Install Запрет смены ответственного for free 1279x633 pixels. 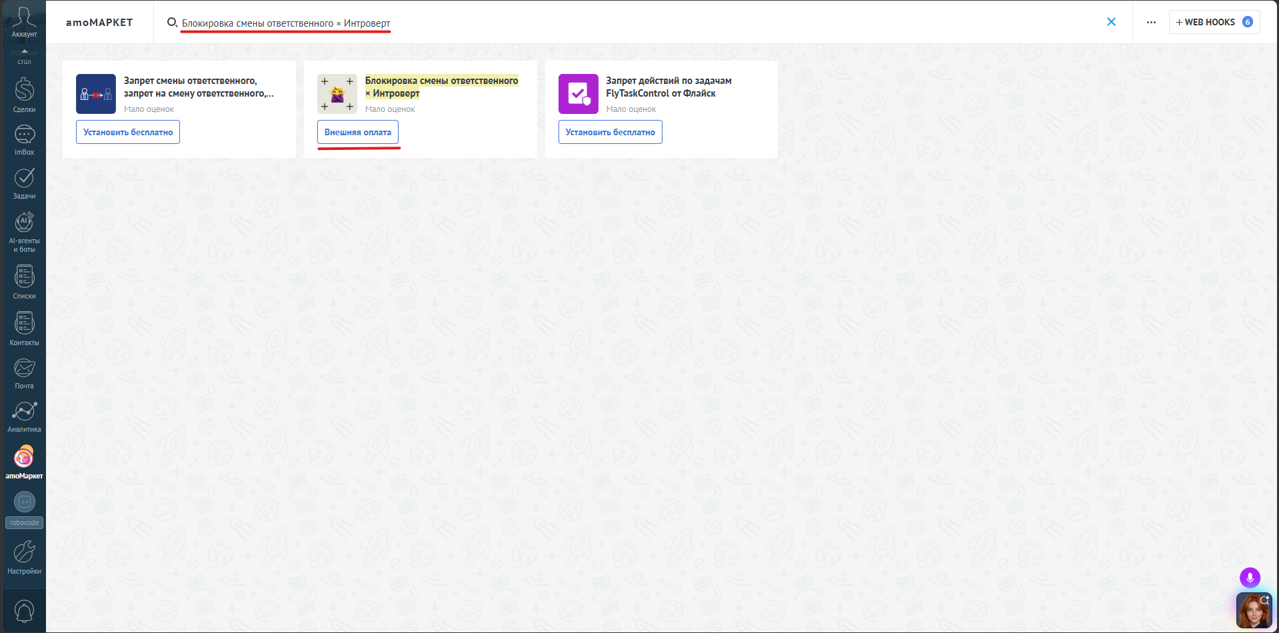coord(128,132)
